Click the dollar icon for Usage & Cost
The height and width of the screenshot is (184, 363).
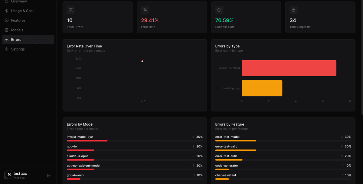tap(7, 11)
